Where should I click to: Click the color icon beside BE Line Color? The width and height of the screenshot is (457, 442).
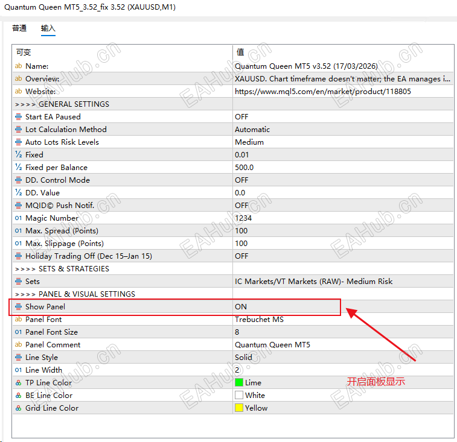(x=18, y=395)
